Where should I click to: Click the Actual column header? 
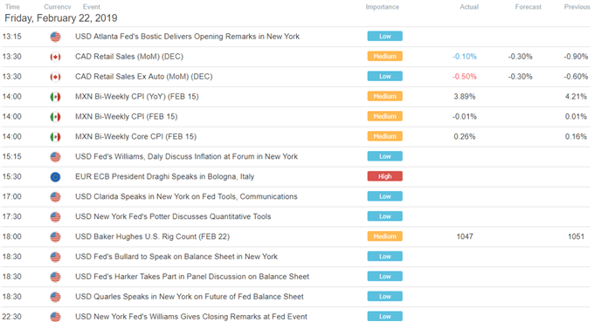click(469, 7)
